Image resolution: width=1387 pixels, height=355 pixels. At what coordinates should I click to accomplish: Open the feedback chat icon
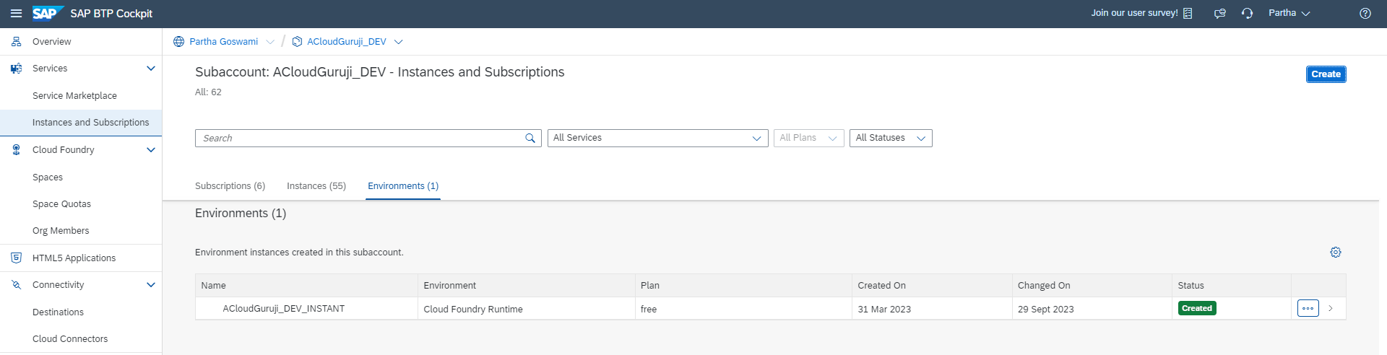(x=1219, y=14)
